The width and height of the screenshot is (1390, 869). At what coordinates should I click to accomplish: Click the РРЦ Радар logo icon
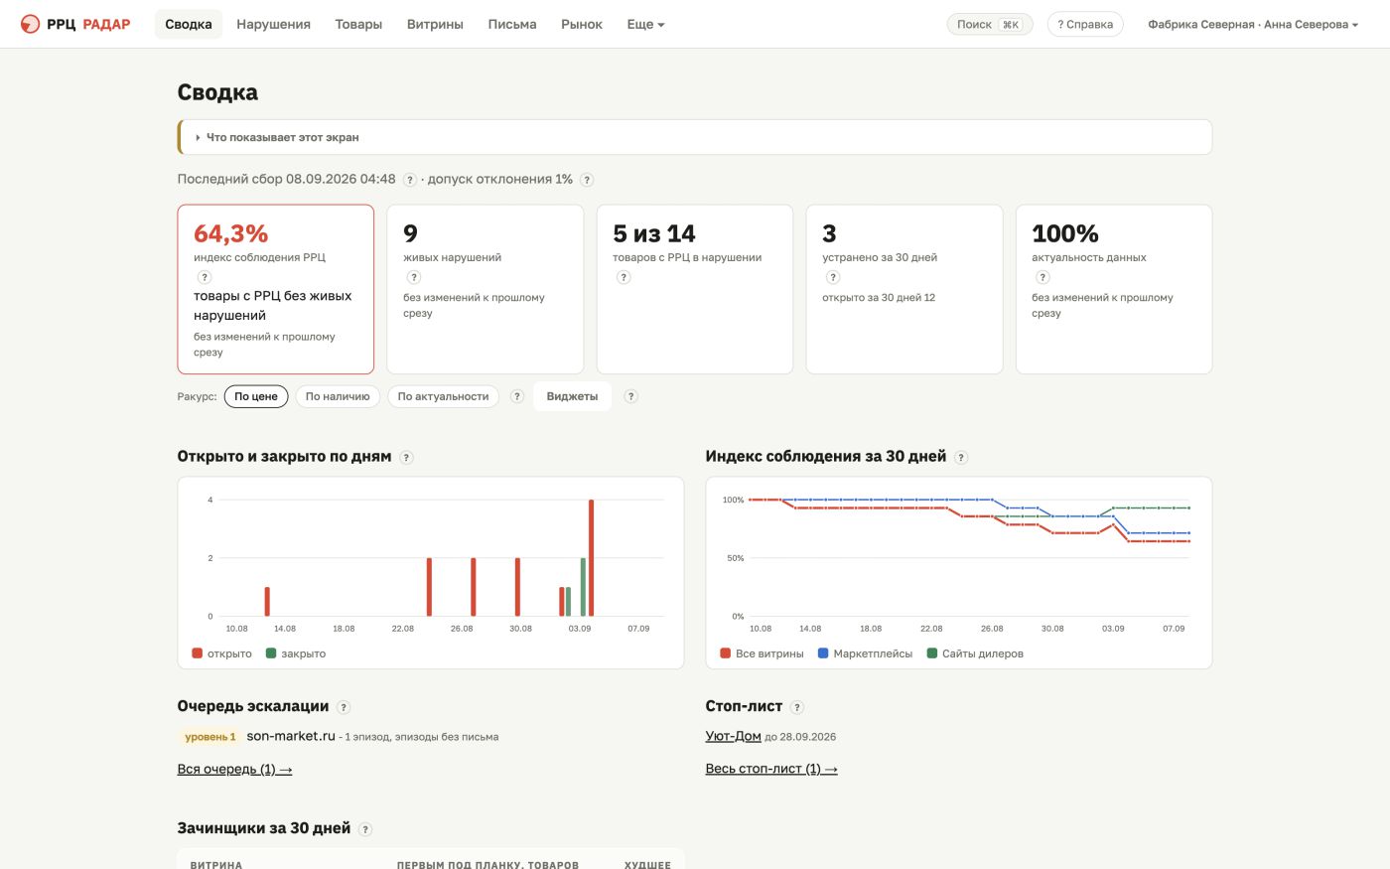click(x=30, y=24)
